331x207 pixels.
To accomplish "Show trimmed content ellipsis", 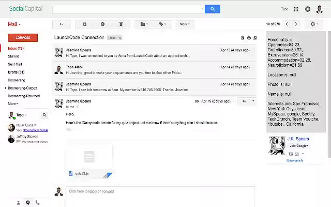I will pos(68,129).
